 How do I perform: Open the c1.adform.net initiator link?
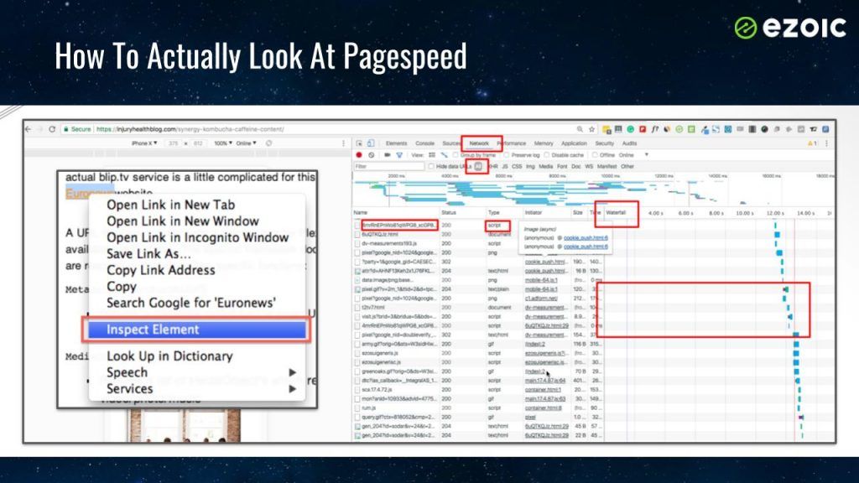541,299
